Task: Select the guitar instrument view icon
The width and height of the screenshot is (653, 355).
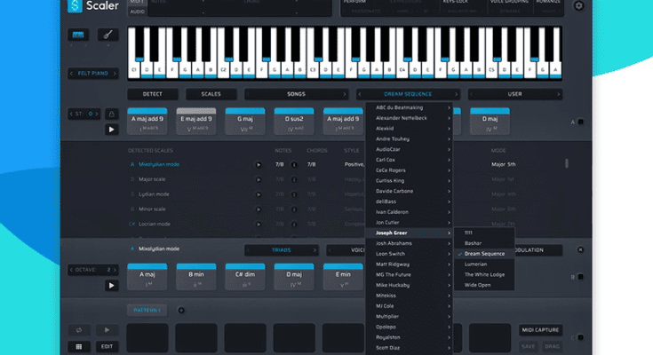Action: pyautogui.click(x=108, y=35)
